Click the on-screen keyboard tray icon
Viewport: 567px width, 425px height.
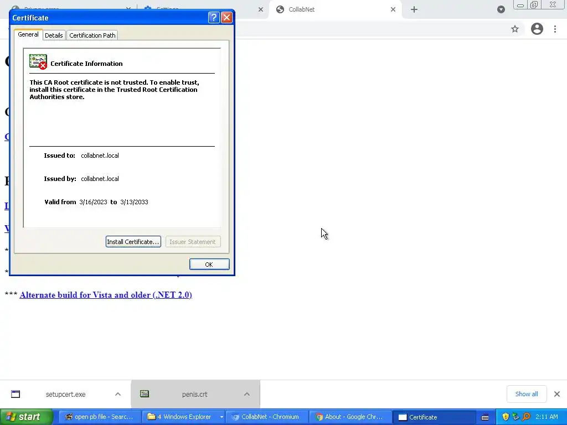tap(485, 417)
